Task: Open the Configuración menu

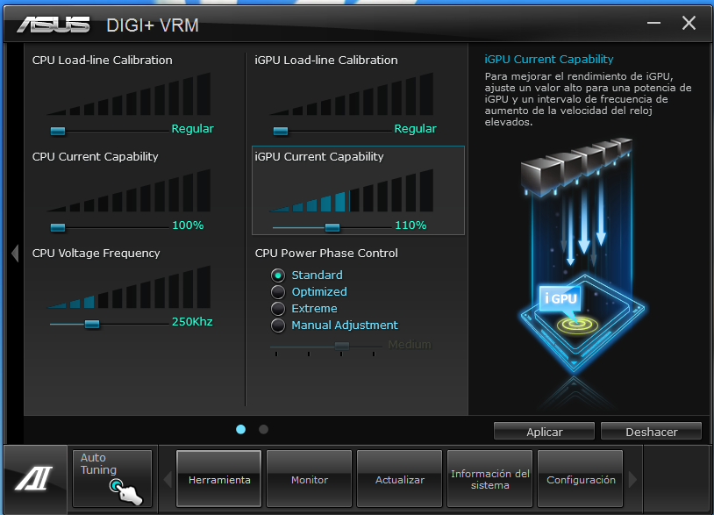Action: [580, 478]
